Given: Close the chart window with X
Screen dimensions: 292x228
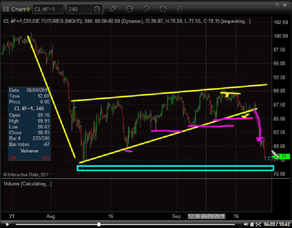Looking at the screenshot, I should pos(285,5).
